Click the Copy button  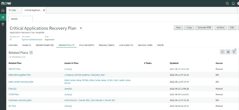[189, 28]
